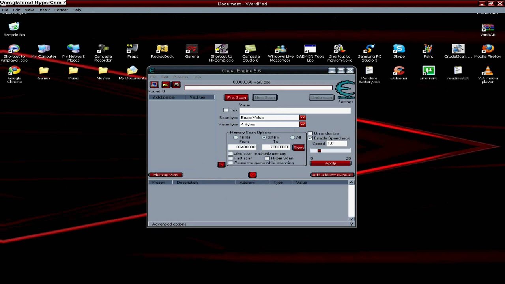Click the First Scan button

tap(236, 97)
